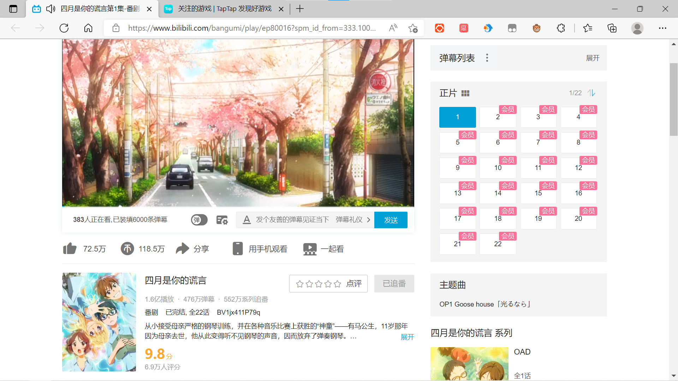Image resolution: width=678 pixels, height=381 pixels.
Task: Open danmaku list three-dot menu
Action: [487, 58]
